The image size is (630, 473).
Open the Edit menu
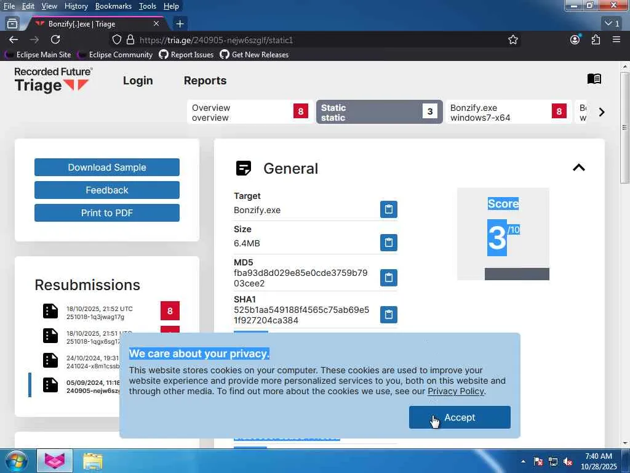28,6
